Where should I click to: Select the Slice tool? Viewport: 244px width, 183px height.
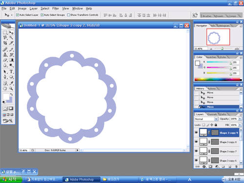point(11,43)
